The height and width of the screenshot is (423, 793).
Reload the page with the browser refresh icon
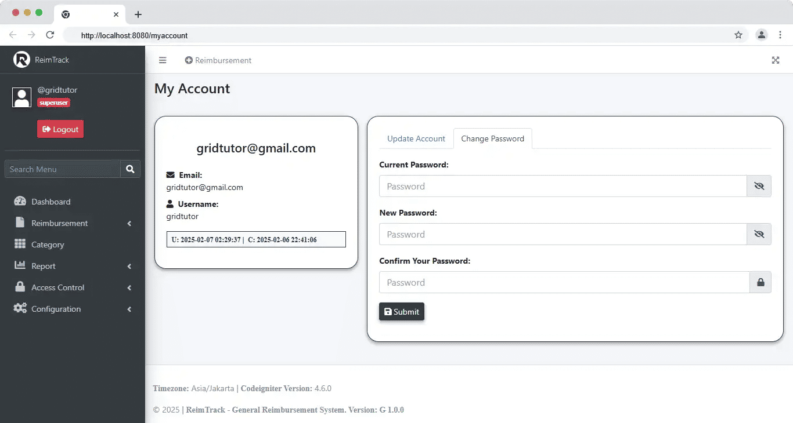[x=50, y=35]
